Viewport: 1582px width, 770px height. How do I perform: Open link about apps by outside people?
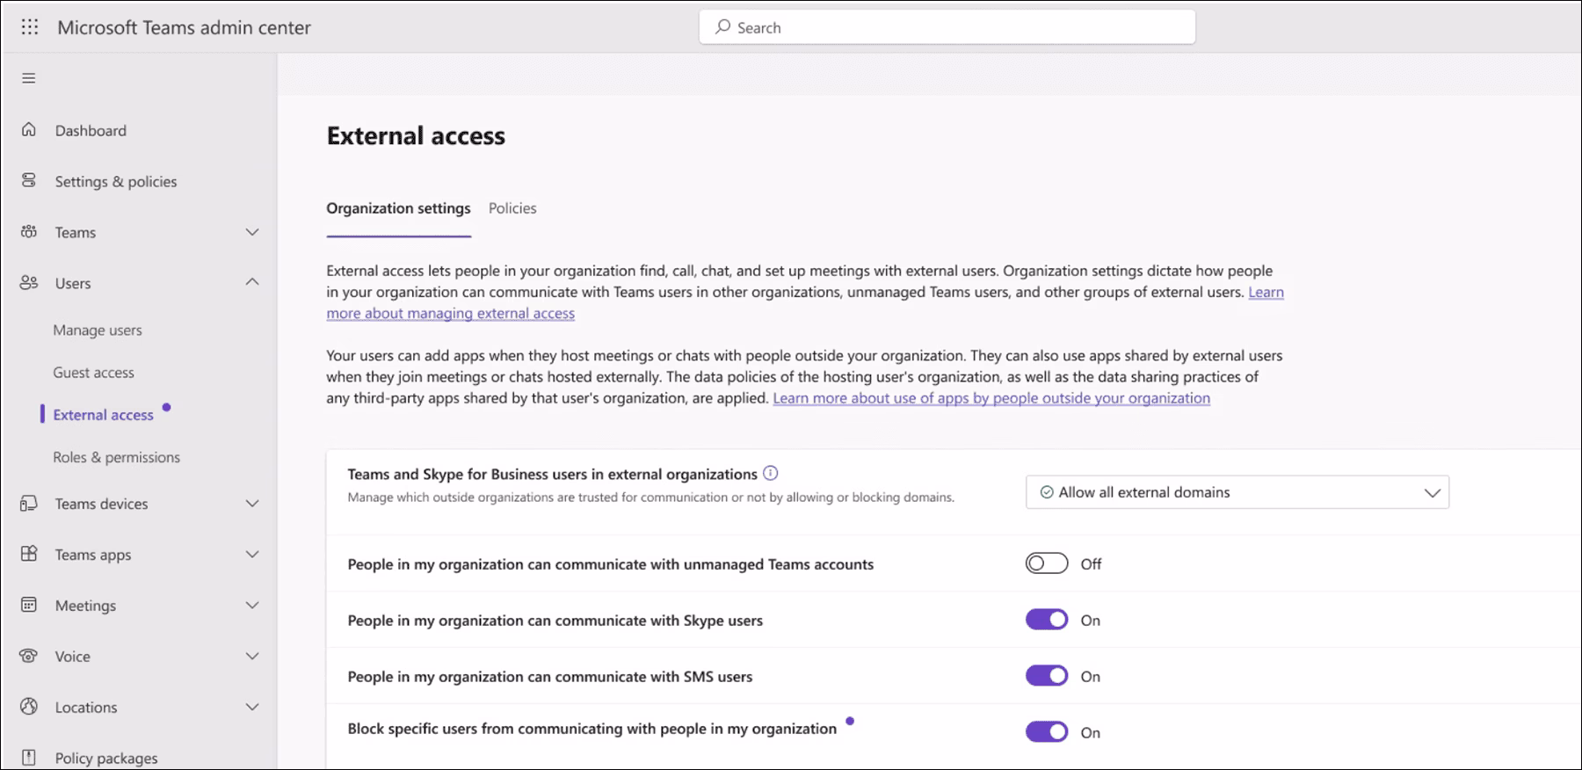click(991, 398)
